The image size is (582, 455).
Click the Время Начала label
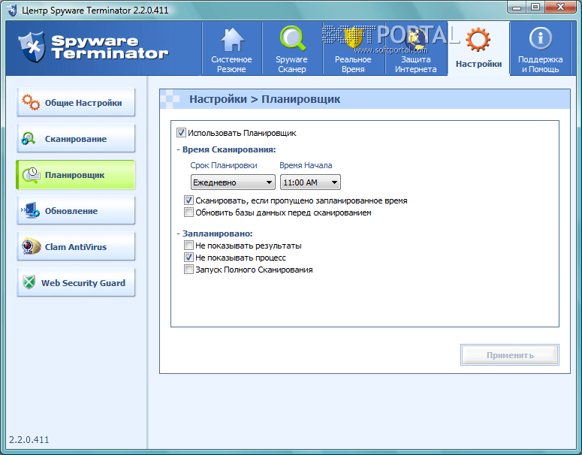tap(306, 165)
